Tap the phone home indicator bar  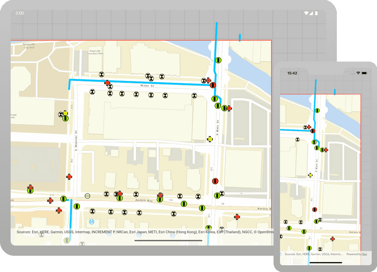325,263
